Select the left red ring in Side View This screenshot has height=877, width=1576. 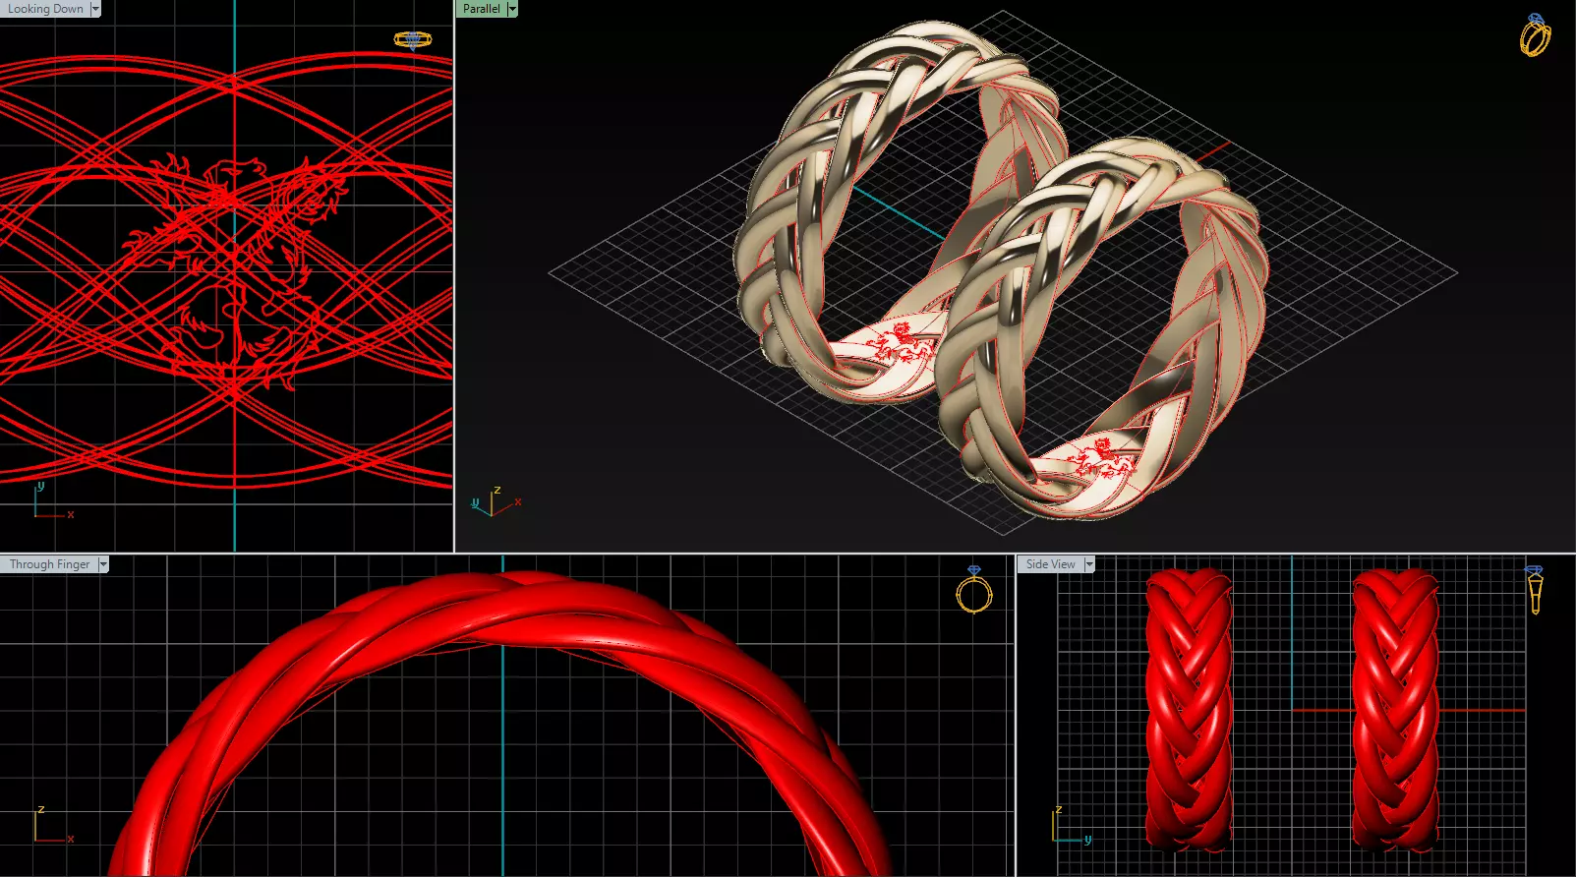point(1189,710)
